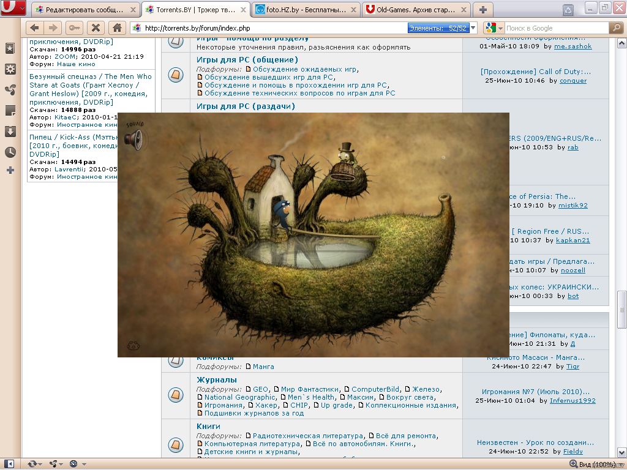Viewport: 627px width, 470px height.
Task: Open the National Geographic subforum
Action: [240, 397]
